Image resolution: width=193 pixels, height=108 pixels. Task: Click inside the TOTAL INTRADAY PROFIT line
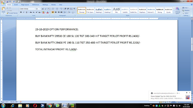point(56,49)
